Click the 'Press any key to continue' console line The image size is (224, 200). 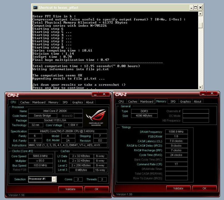click(64, 88)
